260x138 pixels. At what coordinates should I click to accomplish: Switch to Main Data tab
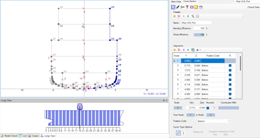(176, 2)
